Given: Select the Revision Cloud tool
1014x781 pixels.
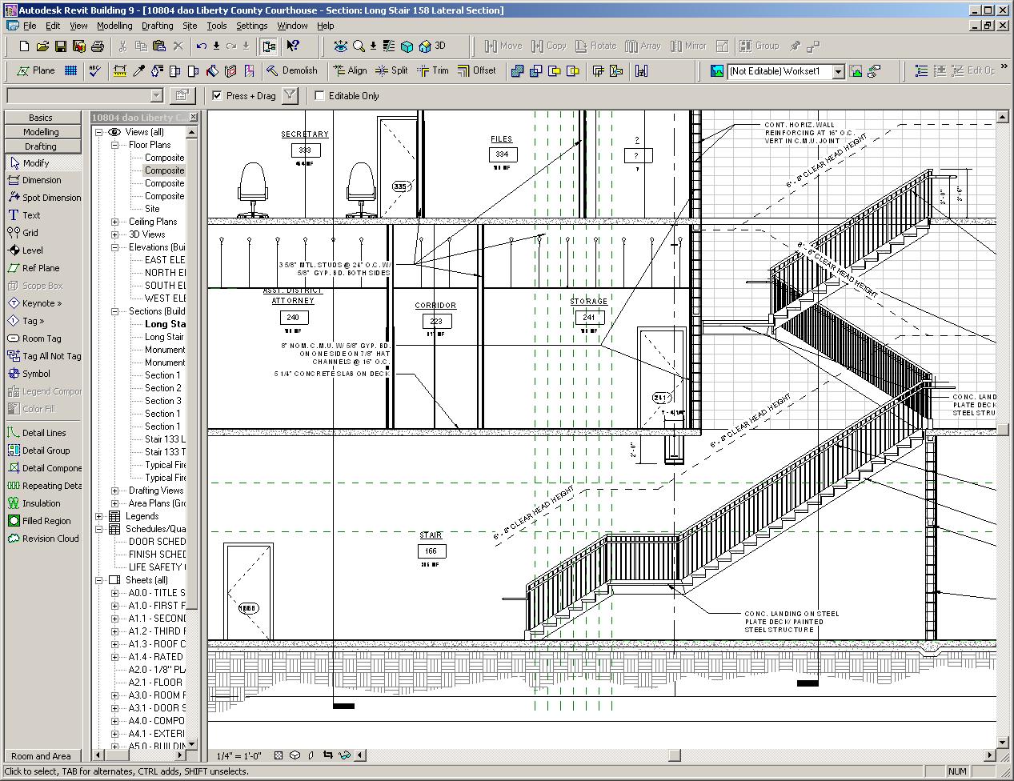Looking at the screenshot, I should point(50,539).
